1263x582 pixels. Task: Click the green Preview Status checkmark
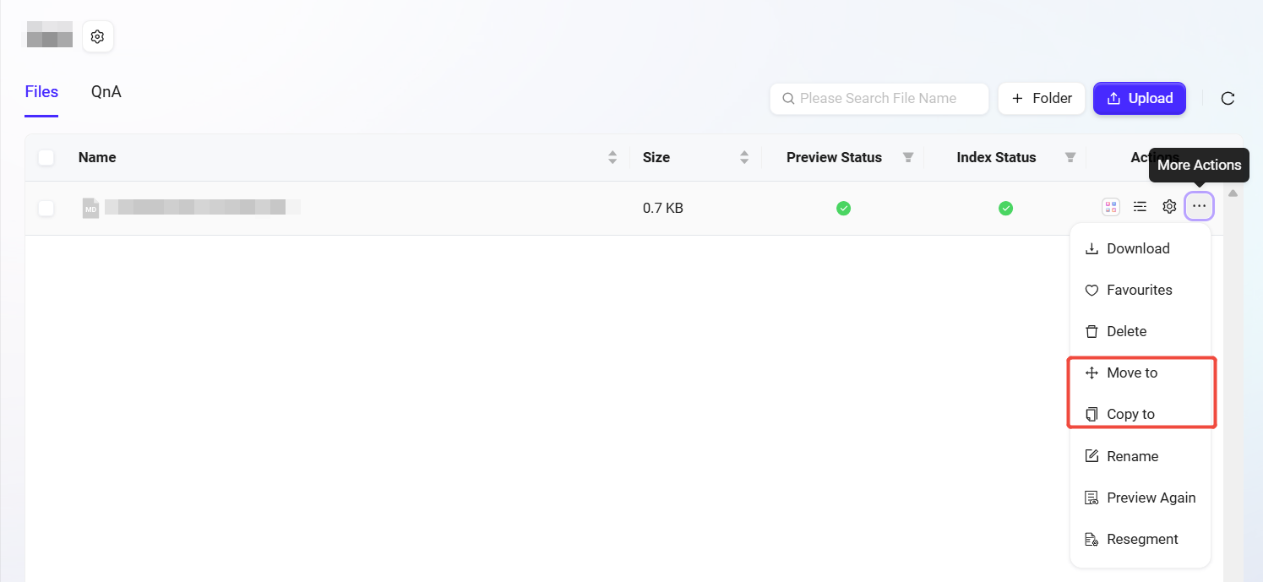point(843,208)
